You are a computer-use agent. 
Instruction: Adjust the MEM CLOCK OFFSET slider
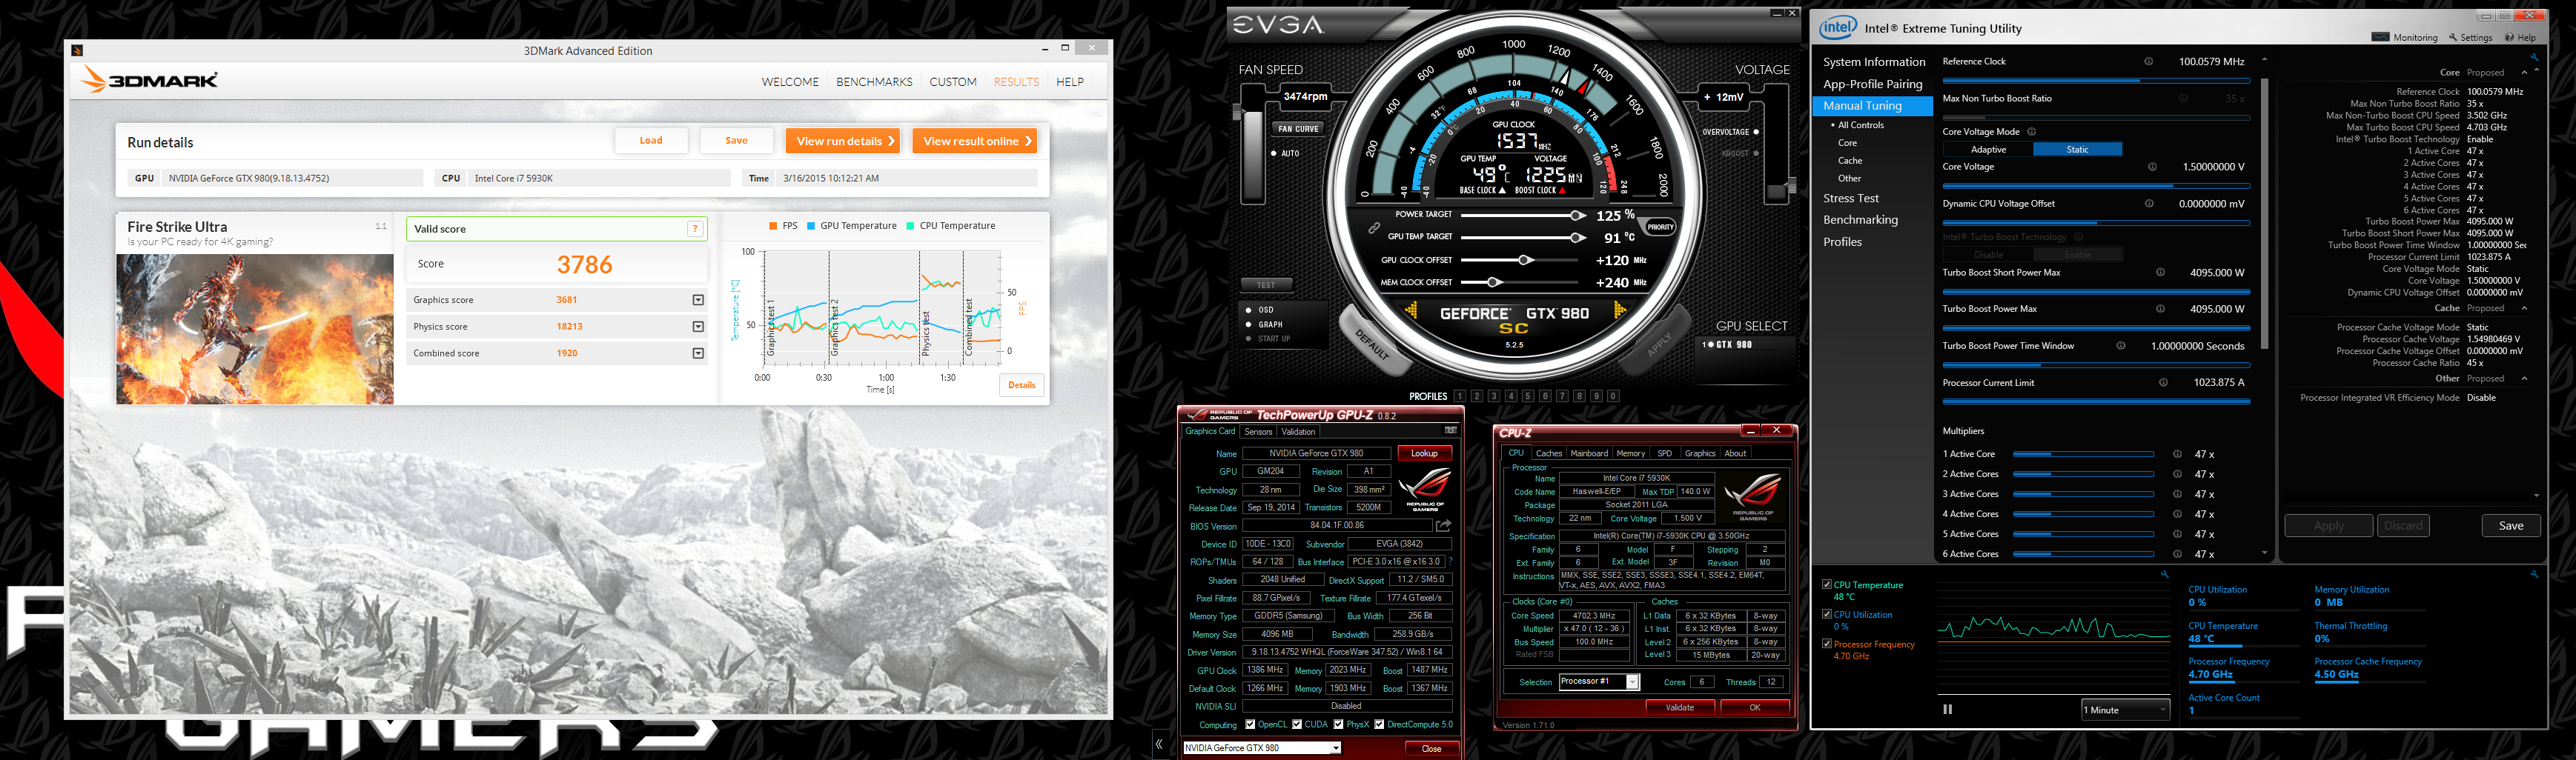[1492, 283]
